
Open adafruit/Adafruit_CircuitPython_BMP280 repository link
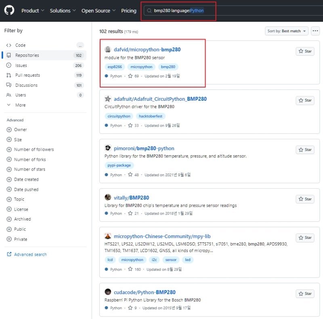tap(160, 99)
